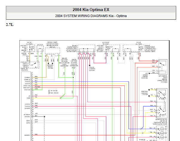
Task: Click the 'GROUND' pin label
Action: tap(27, 117)
